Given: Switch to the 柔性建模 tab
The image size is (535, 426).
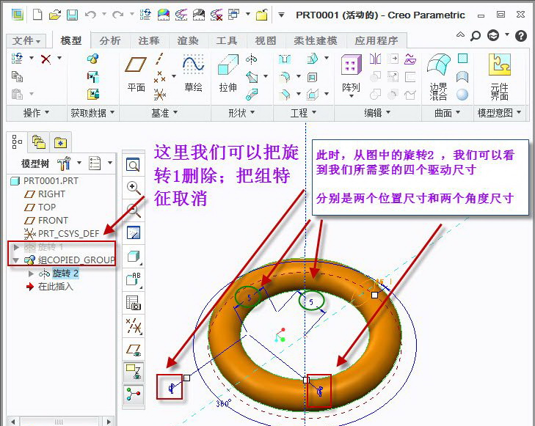Looking at the screenshot, I should (x=316, y=41).
